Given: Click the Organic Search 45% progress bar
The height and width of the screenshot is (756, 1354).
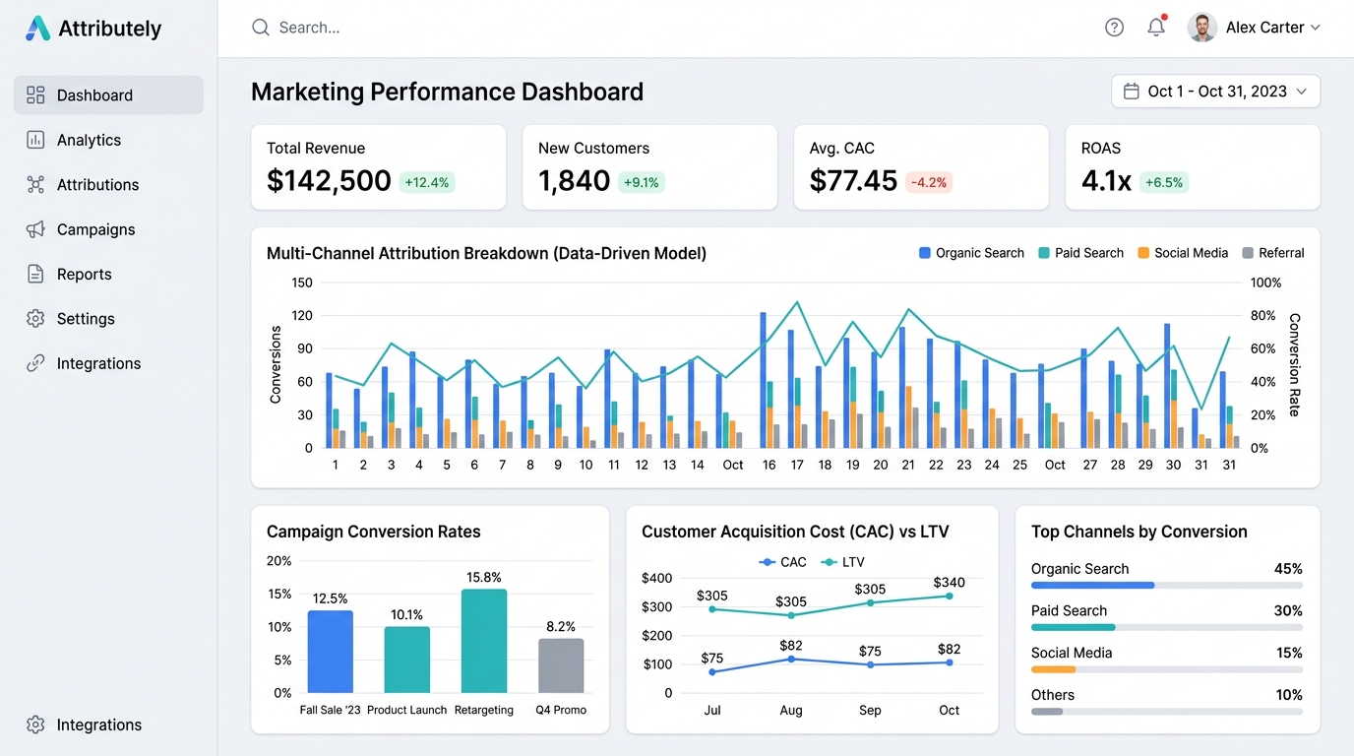Looking at the screenshot, I should point(1166,585).
